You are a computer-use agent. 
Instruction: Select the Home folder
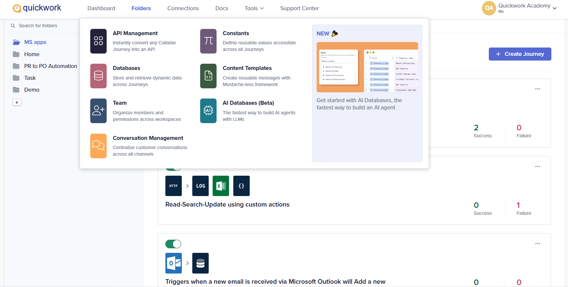pyautogui.click(x=32, y=54)
